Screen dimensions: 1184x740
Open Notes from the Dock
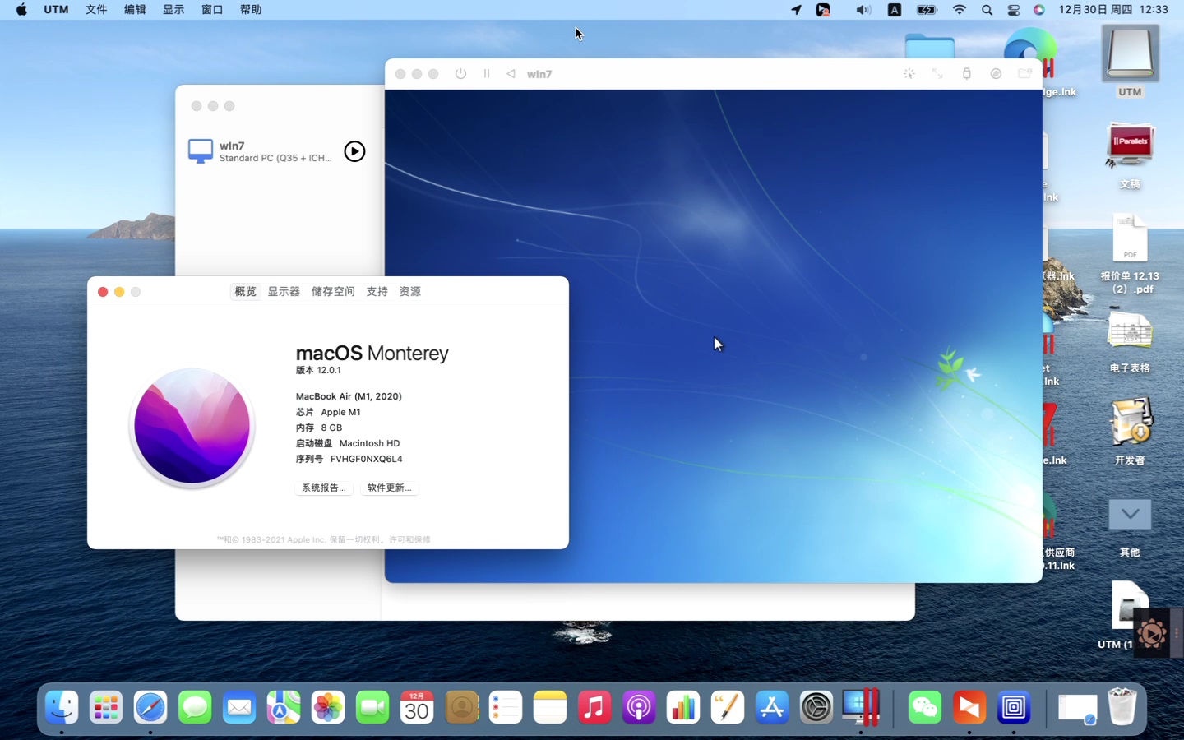550,707
